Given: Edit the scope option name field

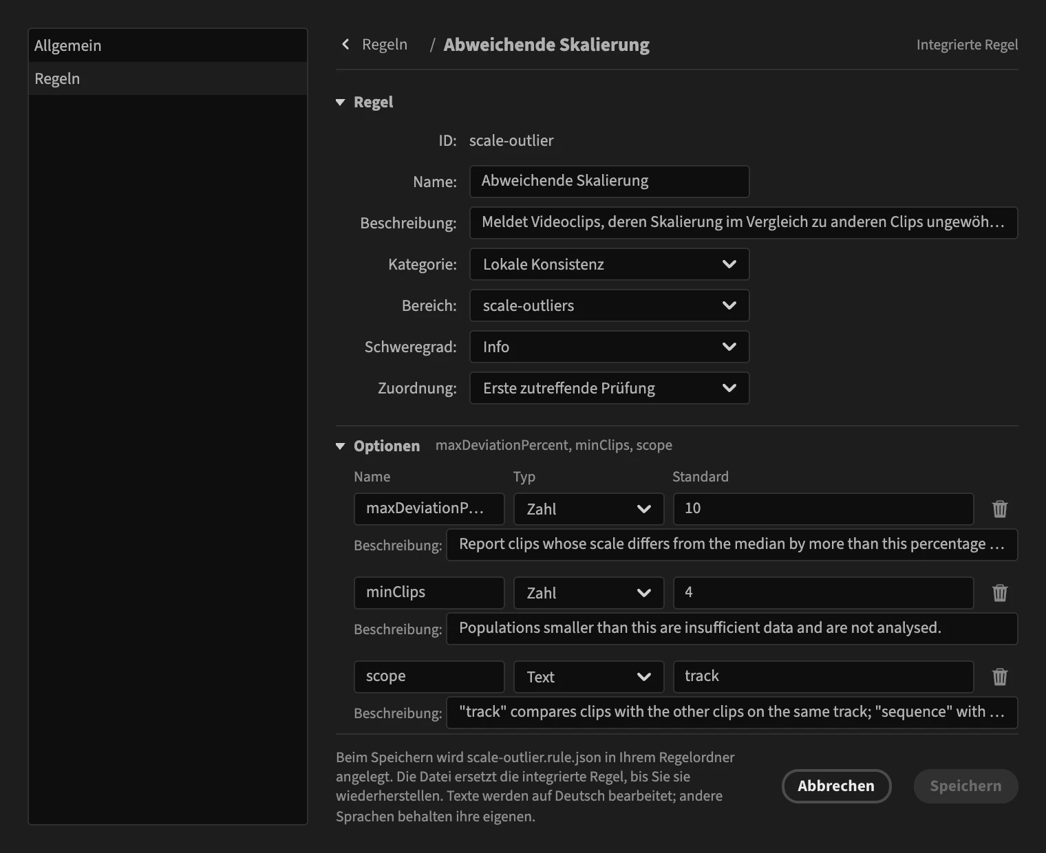Looking at the screenshot, I should (429, 677).
